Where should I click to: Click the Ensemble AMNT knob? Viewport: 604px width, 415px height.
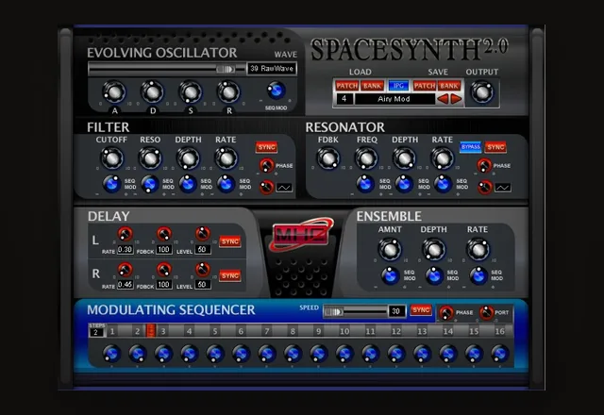390,249
